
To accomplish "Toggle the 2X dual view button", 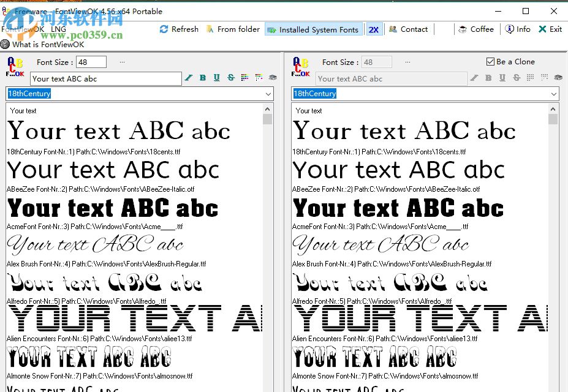I will point(373,29).
